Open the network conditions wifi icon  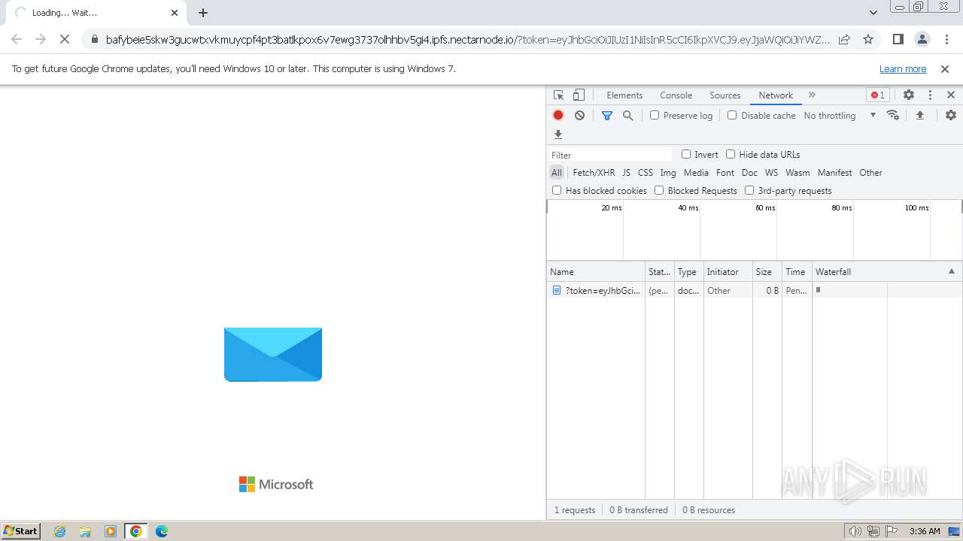[893, 115]
